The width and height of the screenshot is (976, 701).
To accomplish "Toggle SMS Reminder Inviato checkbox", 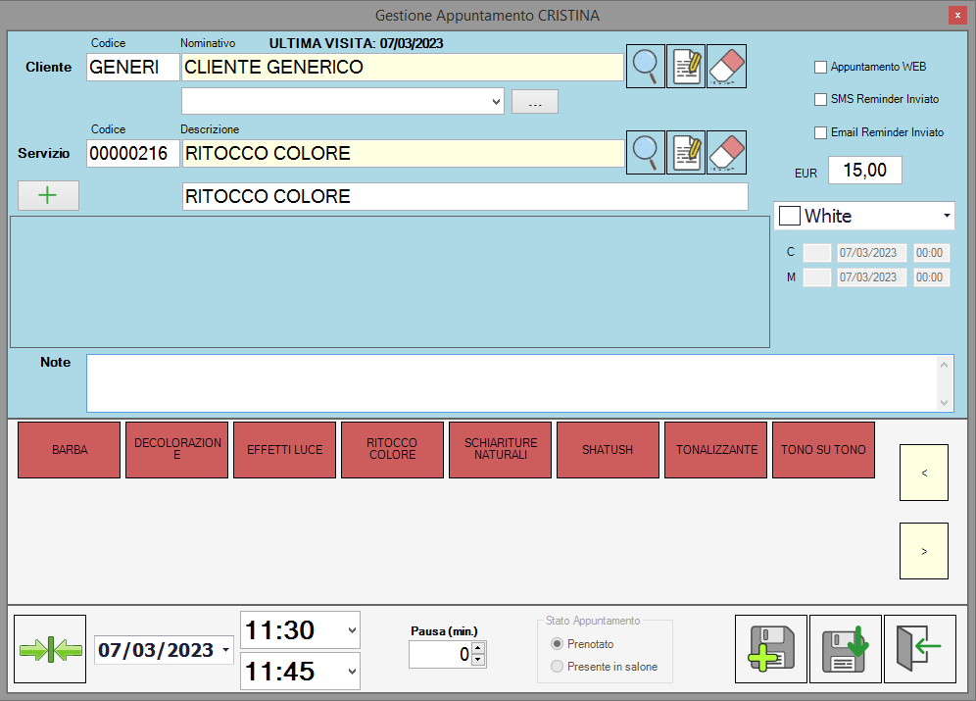I will click(x=821, y=99).
